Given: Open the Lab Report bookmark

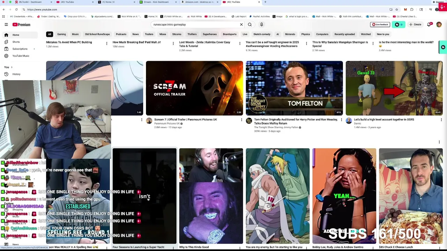Looking at the screenshot, I should (x=239, y=16).
